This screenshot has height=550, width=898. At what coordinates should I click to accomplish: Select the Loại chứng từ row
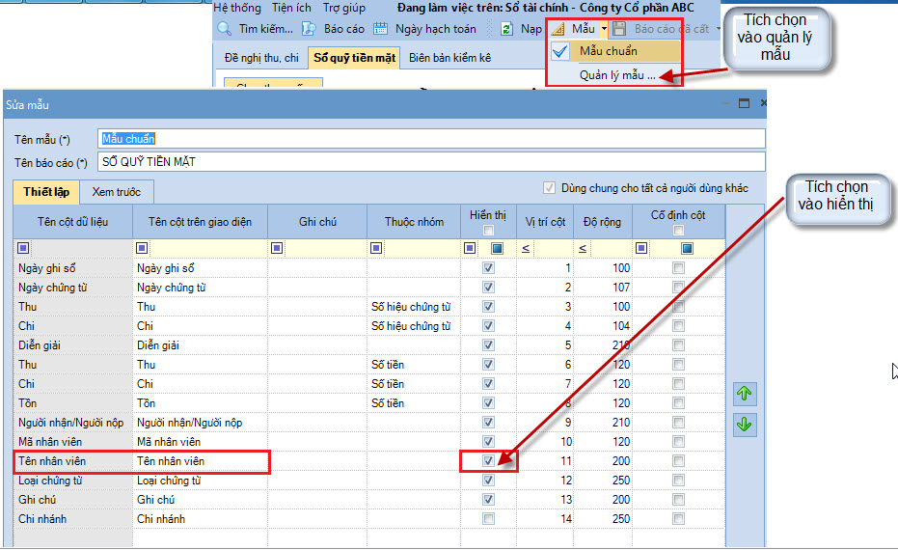pyautogui.click(x=369, y=481)
